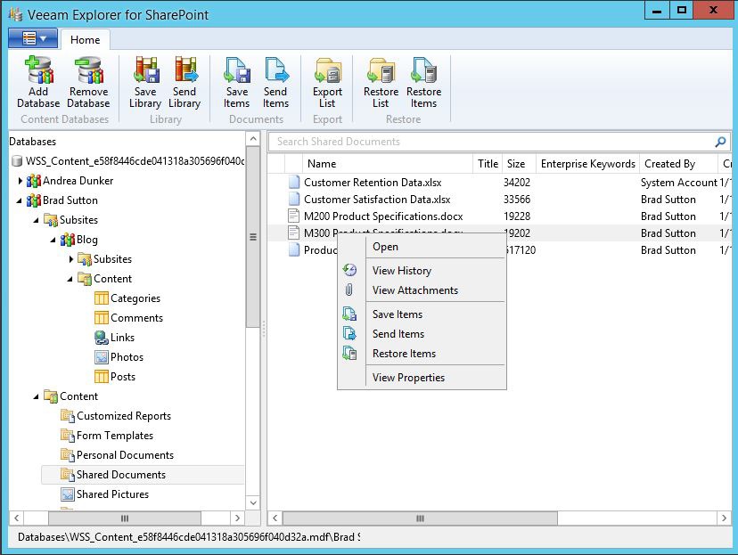Select the Home ribbon tab
Image resolution: width=738 pixels, height=555 pixels.
click(x=86, y=39)
